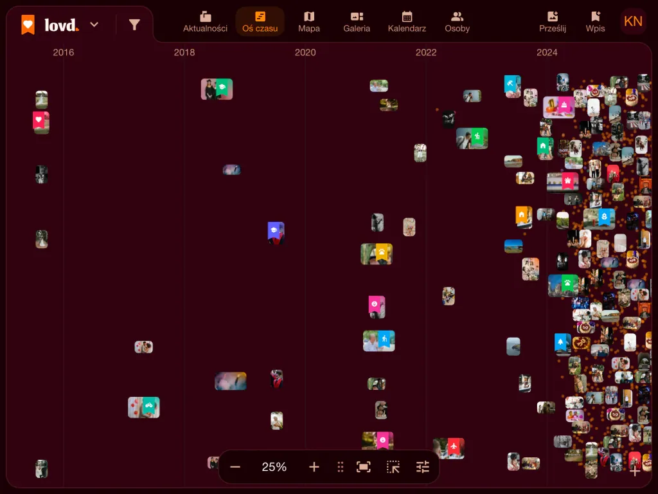Activate the area selection tool
Image resolution: width=658 pixels, height=494 pixels.
[393, 467]
